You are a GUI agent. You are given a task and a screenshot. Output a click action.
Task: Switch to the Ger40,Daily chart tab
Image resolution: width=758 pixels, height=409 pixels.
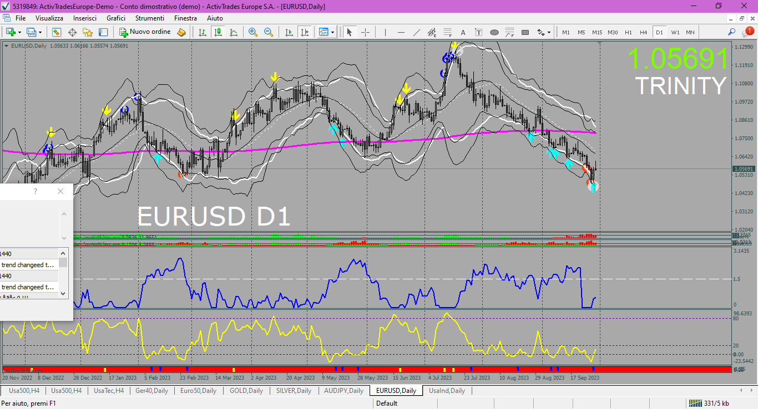152,391
